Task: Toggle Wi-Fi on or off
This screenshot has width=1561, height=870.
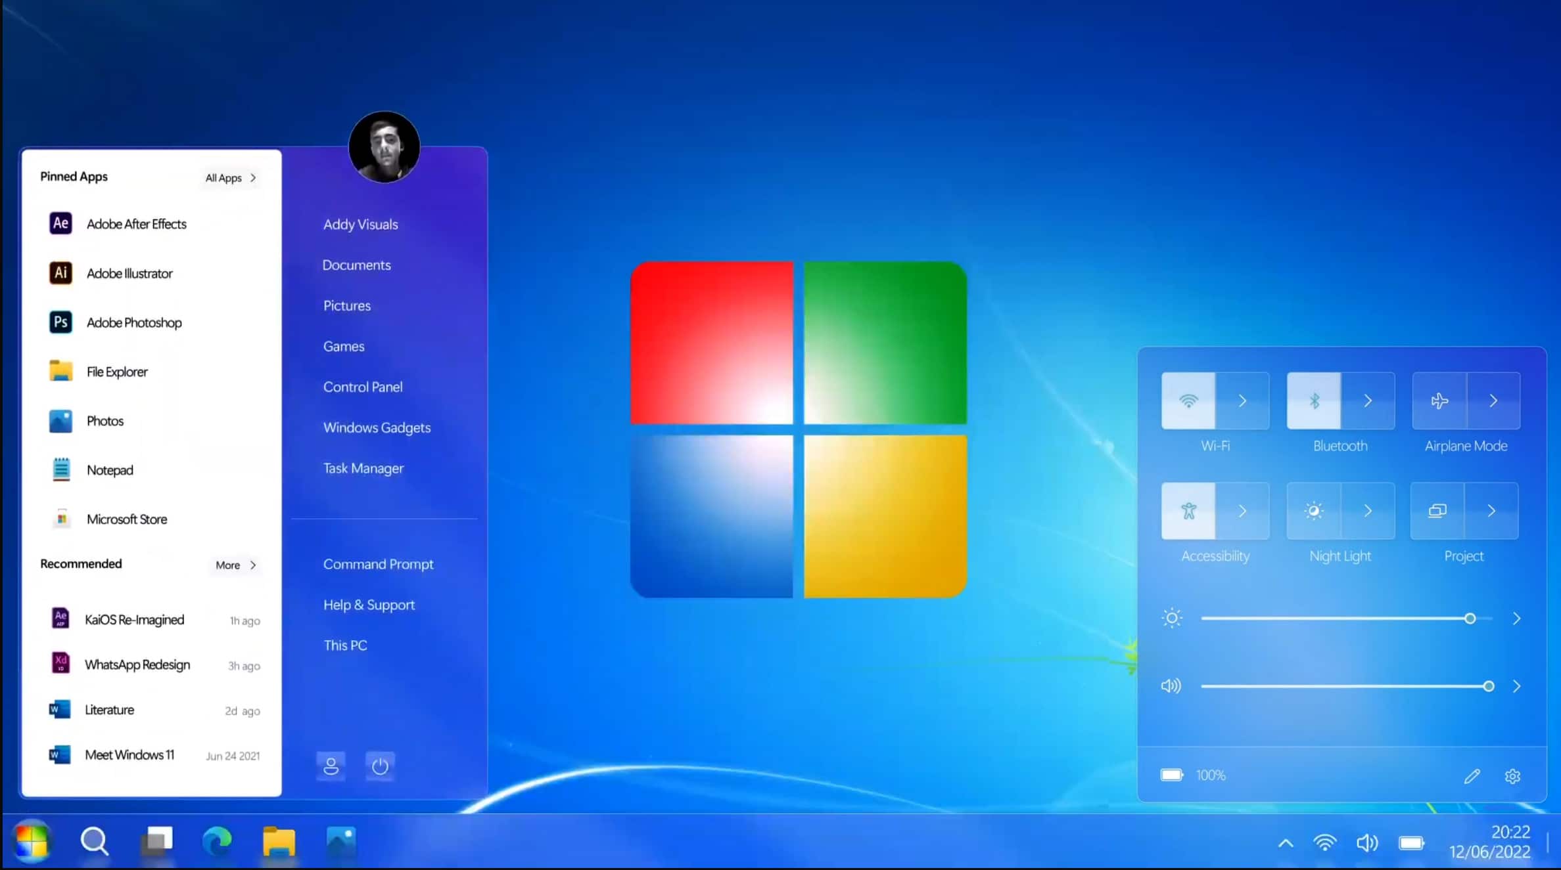Action: tap(1188, 400)
